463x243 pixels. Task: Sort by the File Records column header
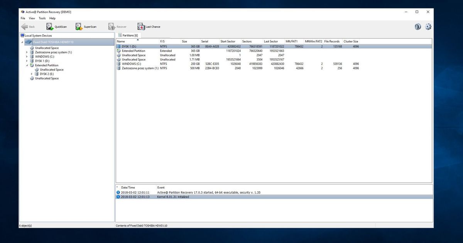[x=333, y=41]
